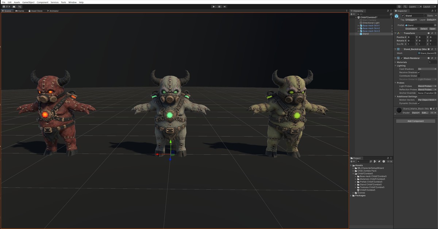Click the Step frame button

225,7
